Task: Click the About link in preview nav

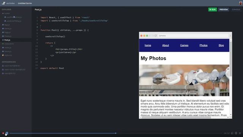Action: pos(166,45)
